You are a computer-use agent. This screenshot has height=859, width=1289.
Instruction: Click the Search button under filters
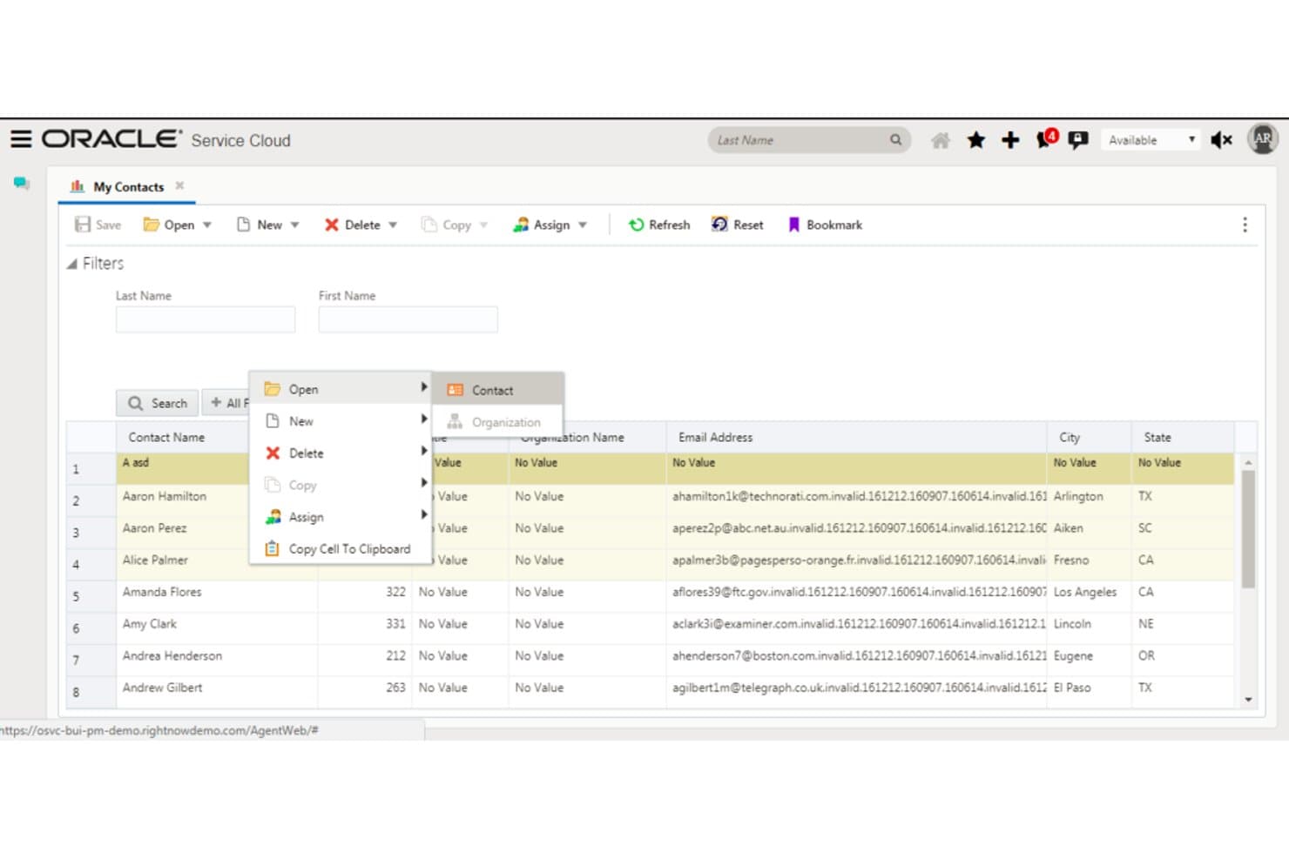(158, 403)
